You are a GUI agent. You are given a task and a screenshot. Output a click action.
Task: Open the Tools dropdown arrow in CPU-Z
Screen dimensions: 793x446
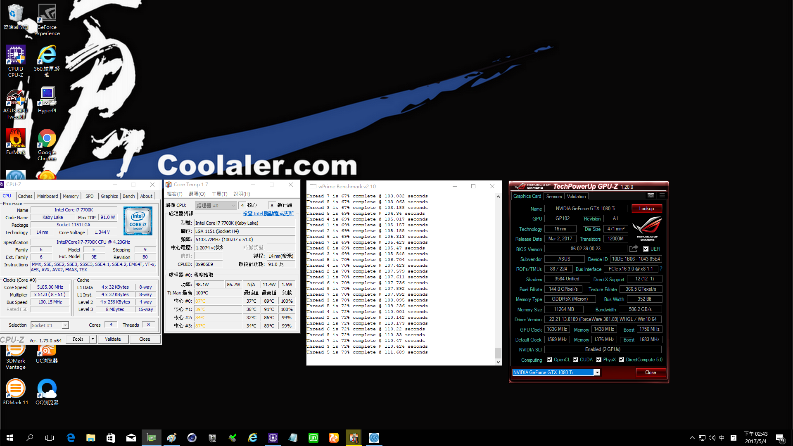click(x=93, y=339)
